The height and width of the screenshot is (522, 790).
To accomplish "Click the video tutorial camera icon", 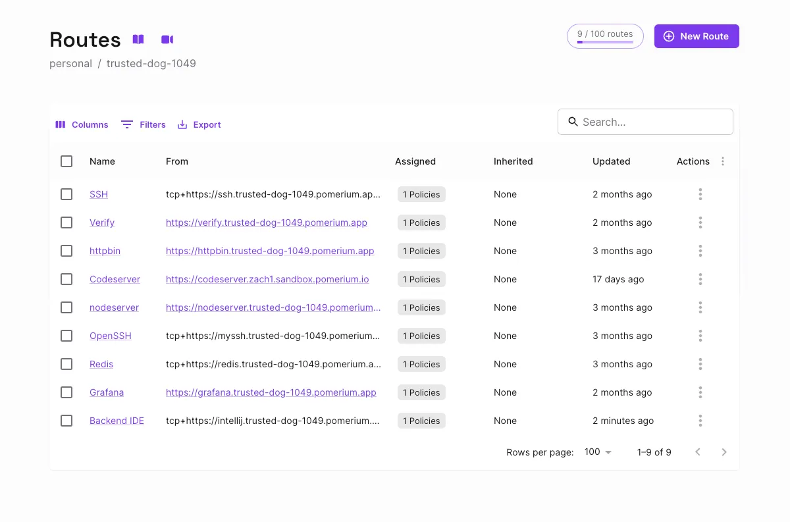I will pos(167,39).
